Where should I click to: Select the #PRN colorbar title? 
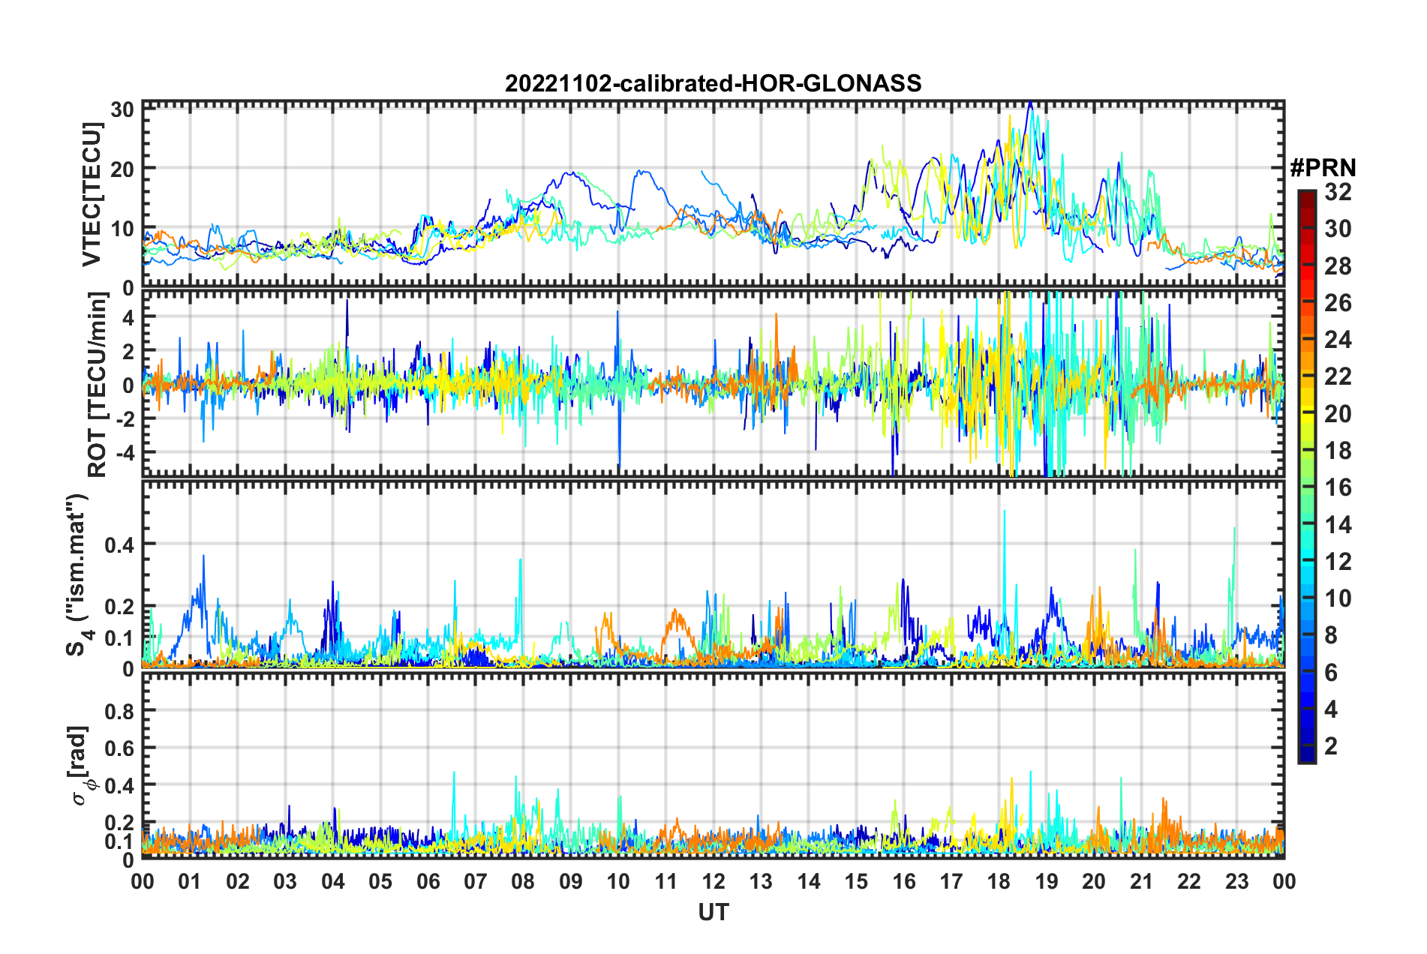pos(1323,168)
